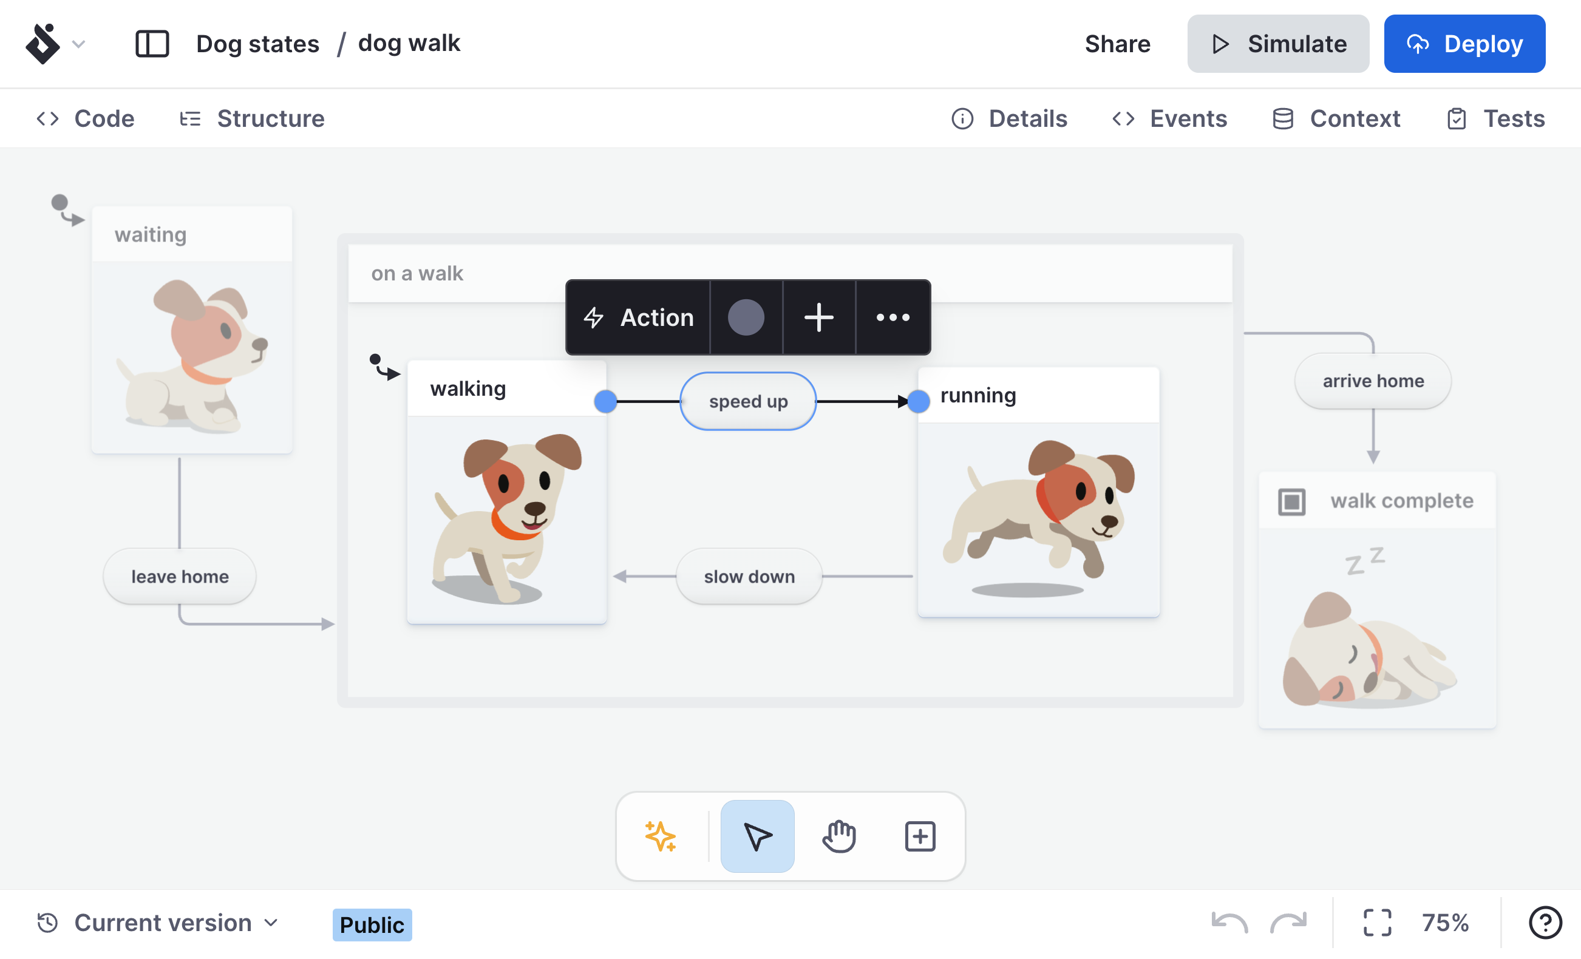Open the Structure panel
The image size is (1581, 959).
click(x=252, y=118)
